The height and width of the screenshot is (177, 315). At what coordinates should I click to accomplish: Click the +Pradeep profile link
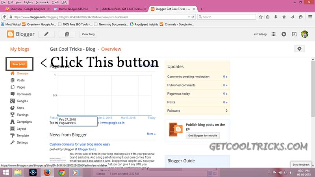pyautogui.click(x=260, y=34)
